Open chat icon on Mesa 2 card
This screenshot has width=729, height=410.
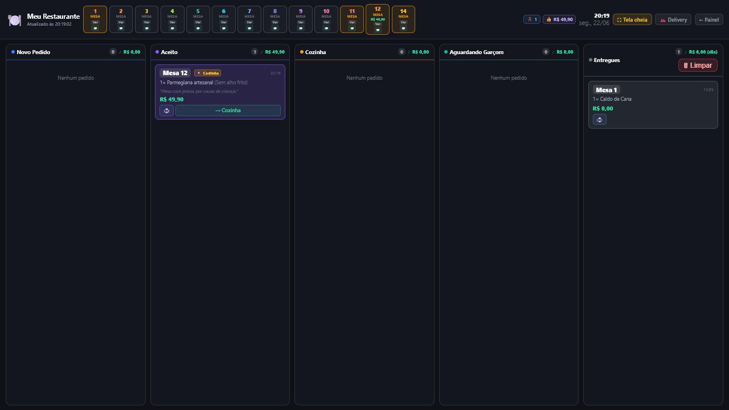[x=121, y=28]
